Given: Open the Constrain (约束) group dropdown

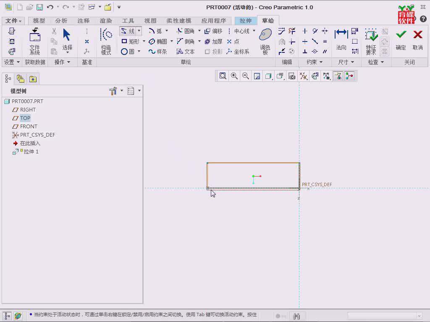Looking at the screenshot, I should click(315, 62).
